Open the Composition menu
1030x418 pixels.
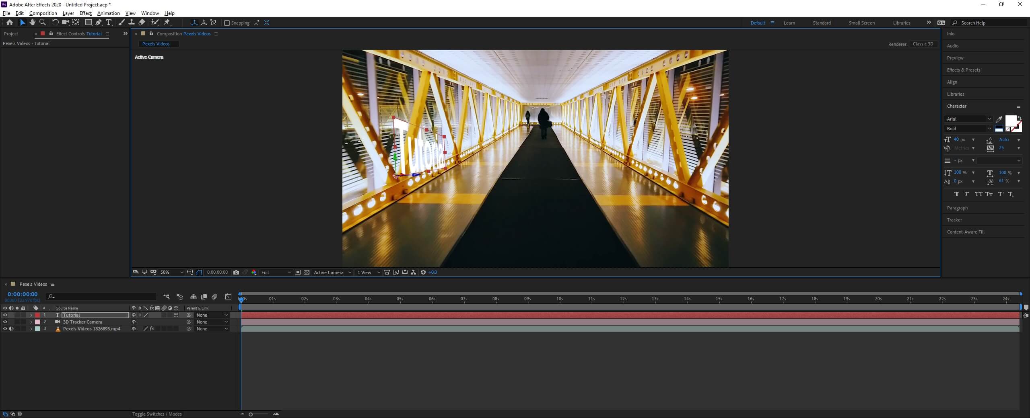(43, 13)
